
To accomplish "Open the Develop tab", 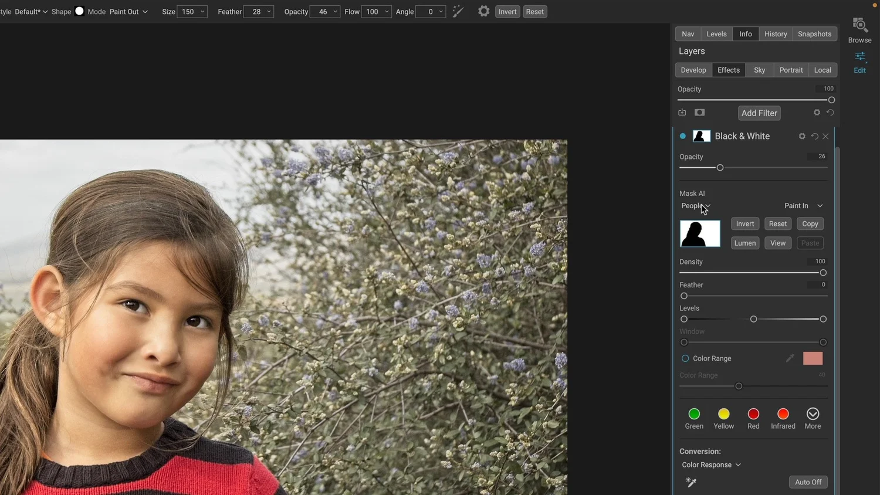I will 693,70.
